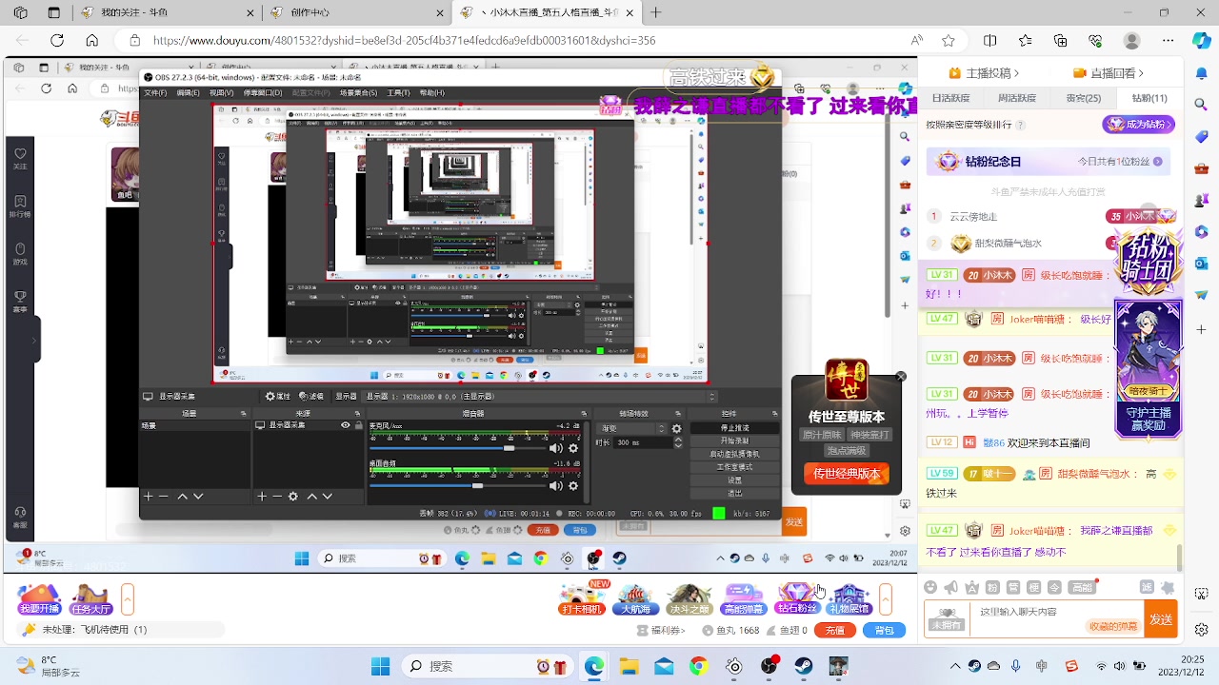
Task: Mute the 桌面音频 channel speaker icon
Action: pyautogui.click(x=556, y=486)
